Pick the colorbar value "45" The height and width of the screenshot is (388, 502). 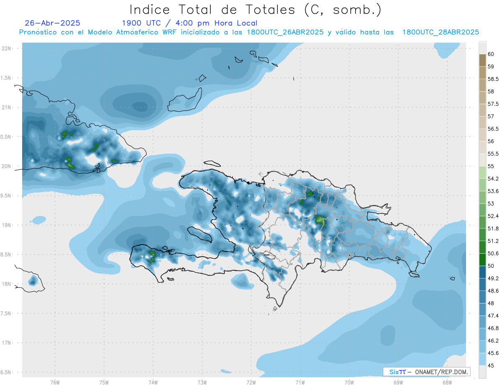tap(491, 365)
